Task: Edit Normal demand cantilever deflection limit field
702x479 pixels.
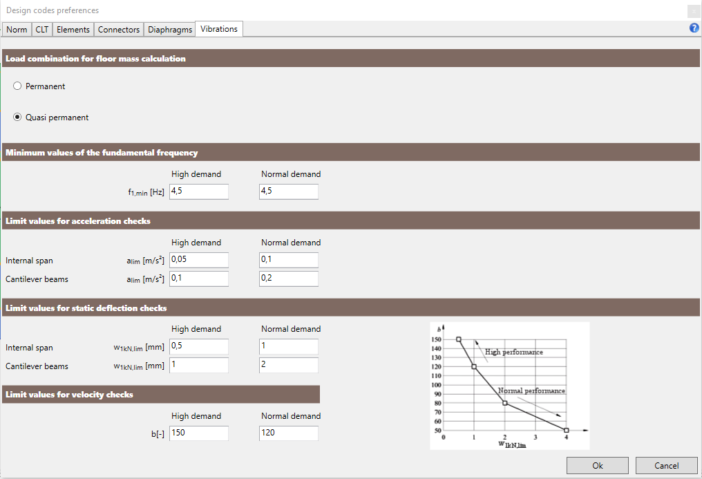Action: tap(289, 365)
